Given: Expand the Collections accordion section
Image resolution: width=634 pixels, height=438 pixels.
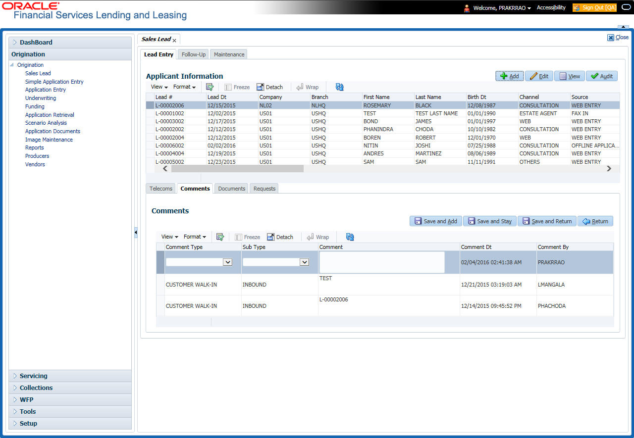Looking at the screenshot, I should point(36,388).
